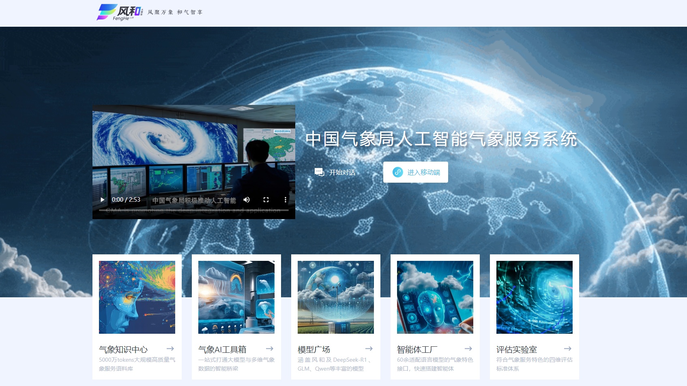Screen dimensions: 687x386
Task: Click the 模型广场 thumbnail image
Action: click(335, 297)
